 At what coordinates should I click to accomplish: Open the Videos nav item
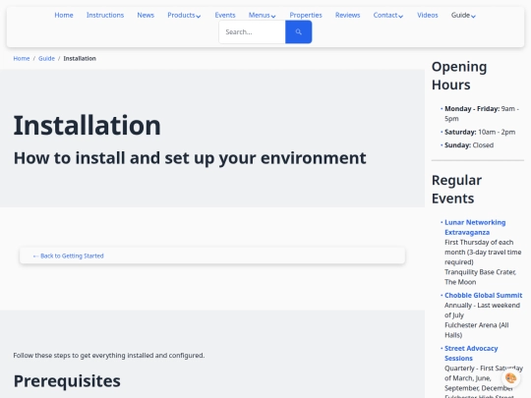point(428,15)
